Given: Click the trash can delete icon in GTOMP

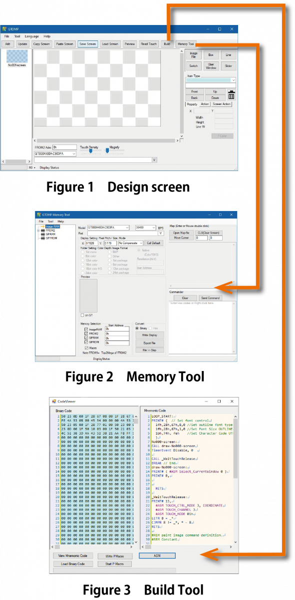Looking at the screenshot, I should [232, 95].
